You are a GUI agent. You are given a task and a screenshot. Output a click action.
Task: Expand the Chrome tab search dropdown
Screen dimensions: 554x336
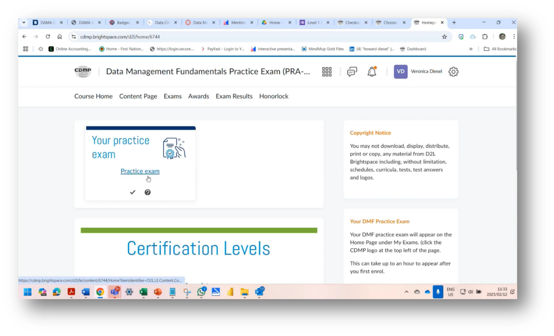(x=24, y=23)
